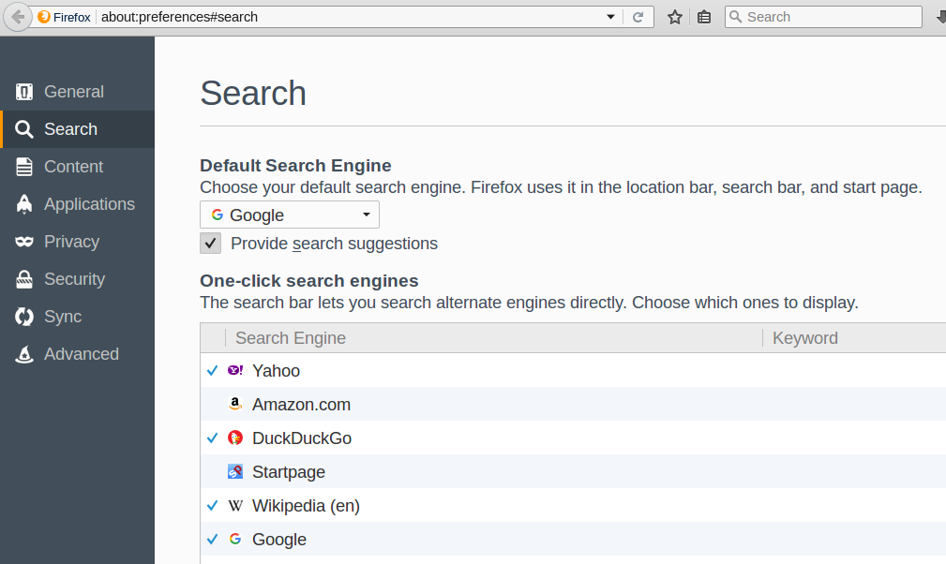Click the browser back arrow button
The image size is (946, 564).
click(x=17, y=17)
